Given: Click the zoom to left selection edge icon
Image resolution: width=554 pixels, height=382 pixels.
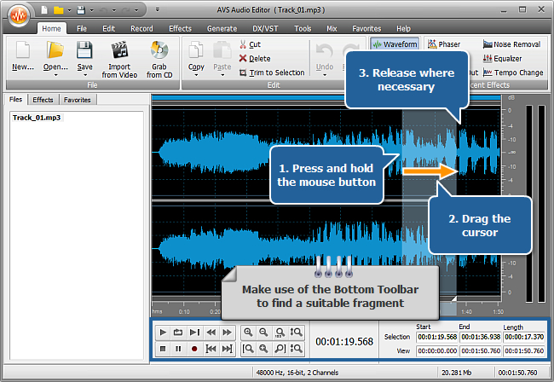Looking at the screenshot, I should point(248,349).
